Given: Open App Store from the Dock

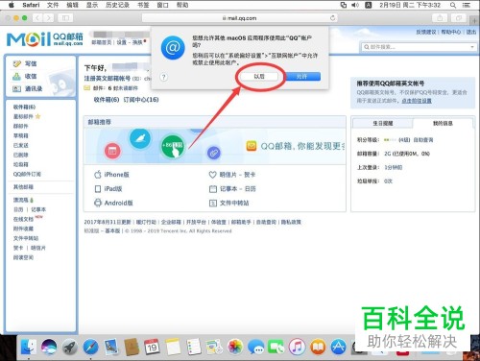Looking at the screenshot, I should pyautogui.click(x=339, y=347).
